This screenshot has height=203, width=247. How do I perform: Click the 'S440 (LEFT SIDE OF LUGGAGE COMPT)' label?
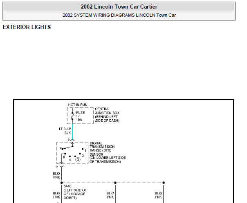click(75, 192)
